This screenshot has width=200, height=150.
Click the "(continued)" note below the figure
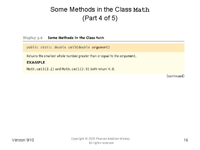click(175, 76)
